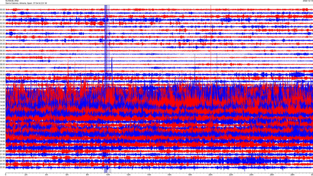Select the 05:30 time row label
313x176 pixels.
3,47
